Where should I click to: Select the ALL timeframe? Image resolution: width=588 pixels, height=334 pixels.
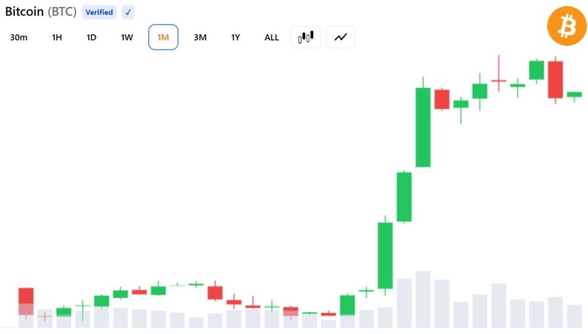click(272, 37)
